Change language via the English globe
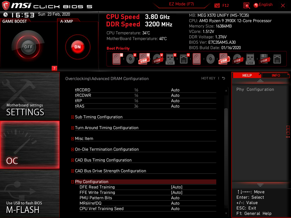 pos(263,5)
